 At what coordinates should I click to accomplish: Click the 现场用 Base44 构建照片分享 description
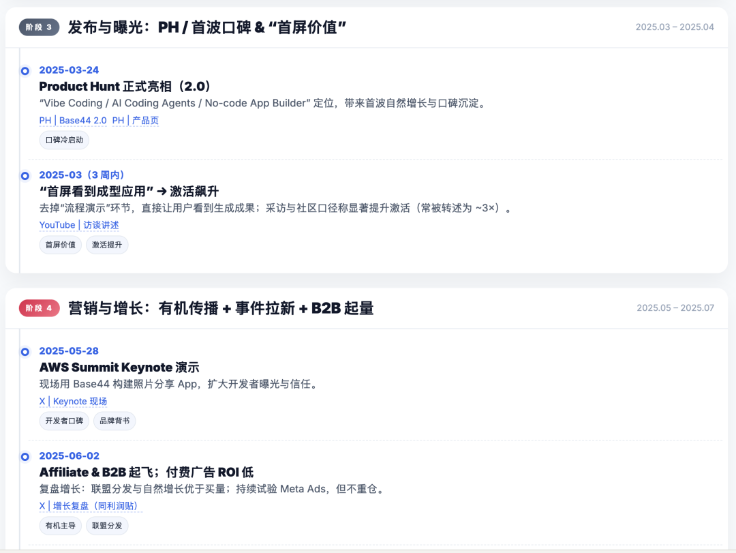coord(180,384)
